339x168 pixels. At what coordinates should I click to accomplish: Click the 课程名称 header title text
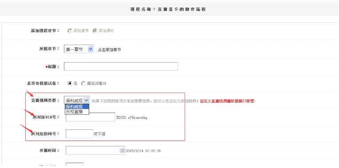(168, 9)
